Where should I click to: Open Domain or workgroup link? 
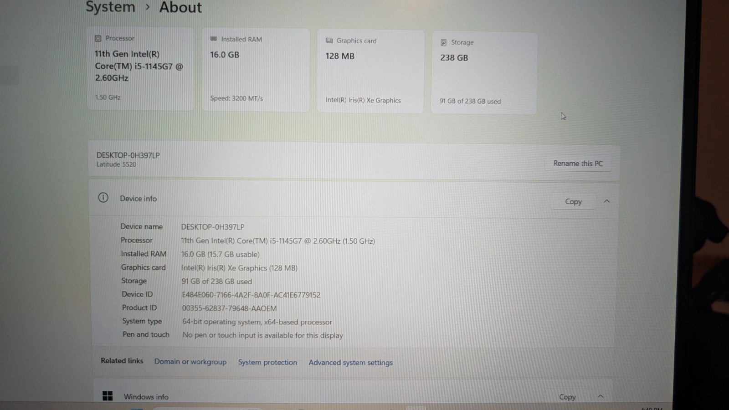click(x=190, y=362)
